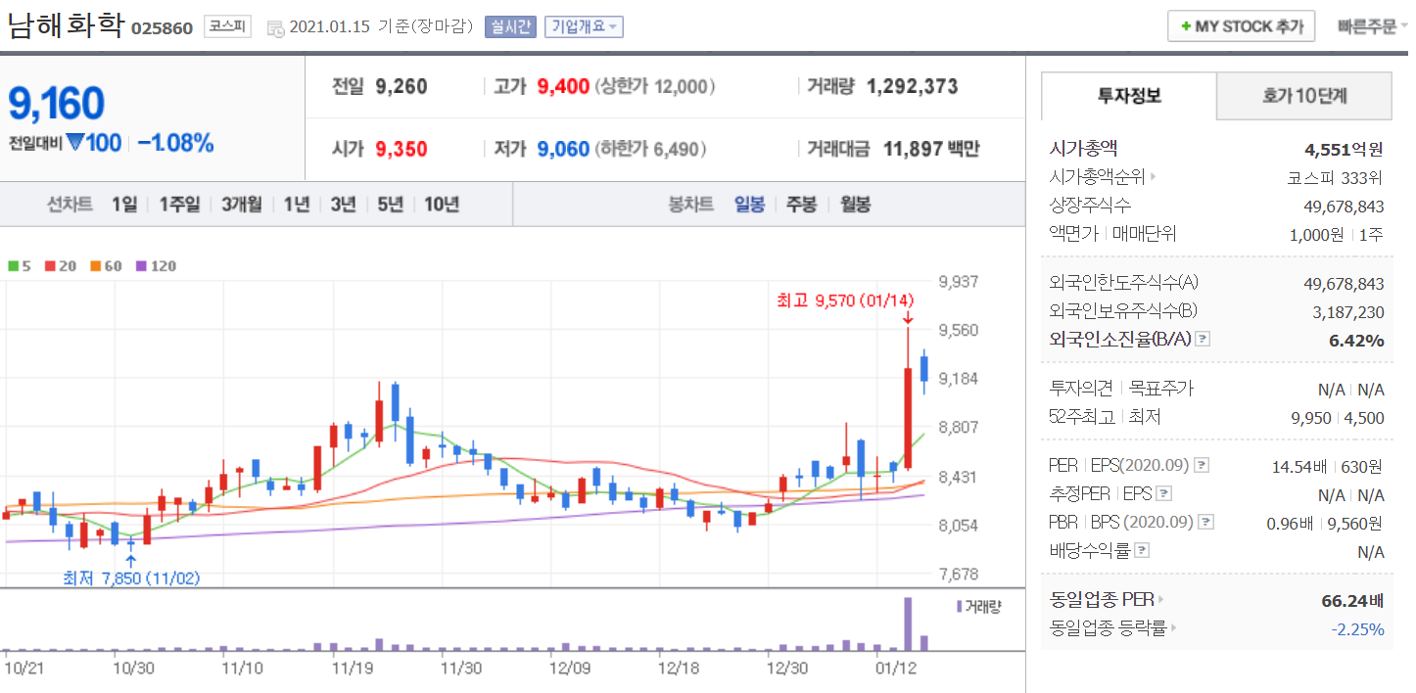Click help icon beside PER | EPS(2020.09)
Screen dimensions: 1416x693
[1203, 466]
